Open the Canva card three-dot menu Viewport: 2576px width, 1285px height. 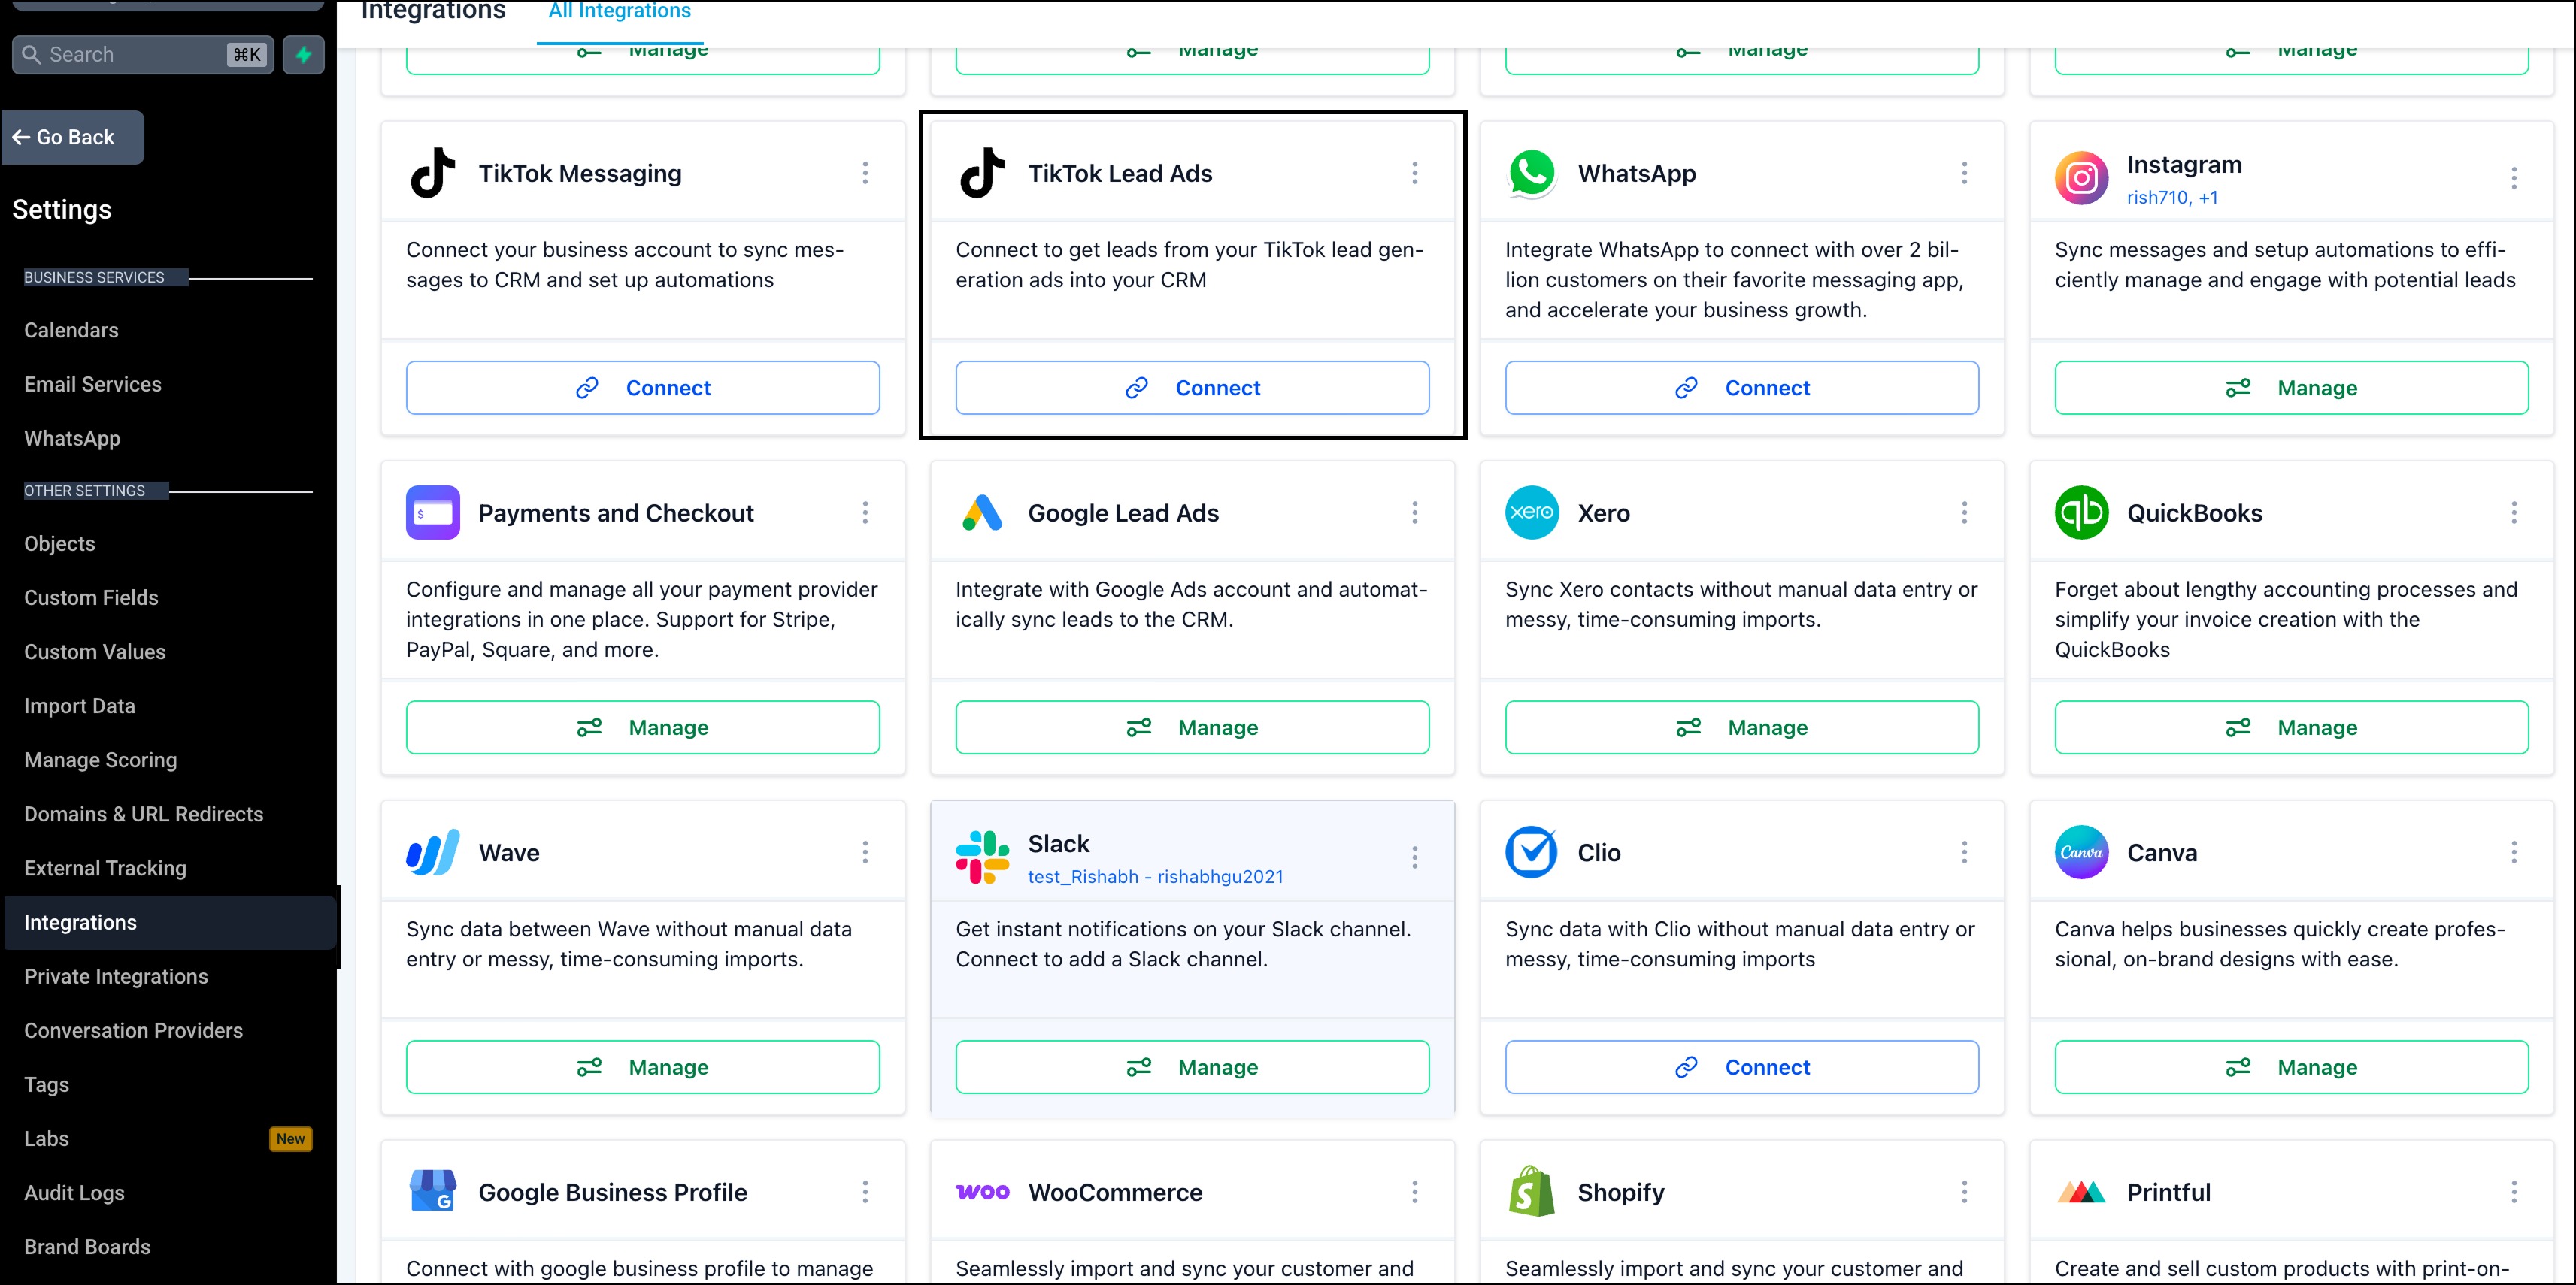pyautogui.click(x=2513, y=852)
